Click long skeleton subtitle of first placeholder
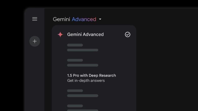This screenshot has height=111, width=198. pyautogui.click(x=82, y=50)
